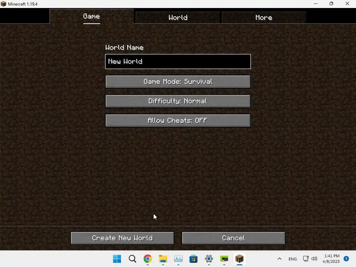The width and height of the screenshot is (356, 267).
Task: Click the World Name input field
Action: click(x=178, y=62)
